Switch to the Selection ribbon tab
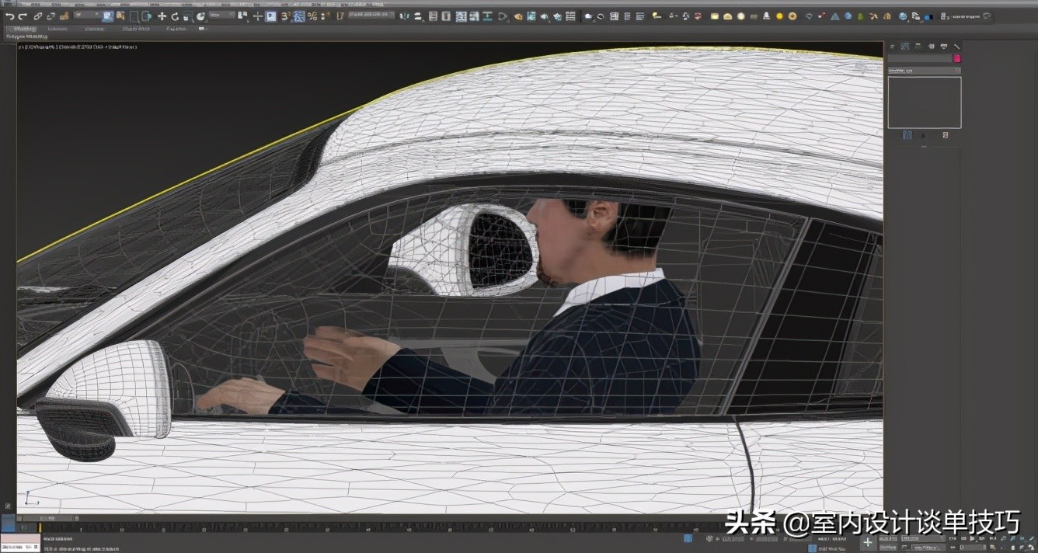This screenshot has height=553, width=1038. 94,29
